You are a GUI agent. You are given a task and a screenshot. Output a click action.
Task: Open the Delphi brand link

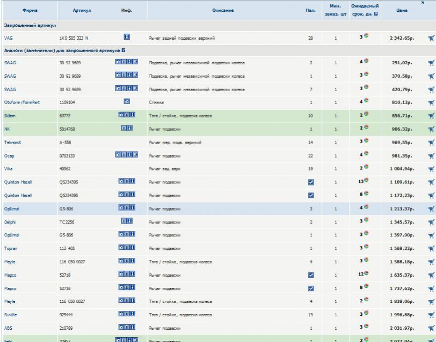click(x=10, y=222)
